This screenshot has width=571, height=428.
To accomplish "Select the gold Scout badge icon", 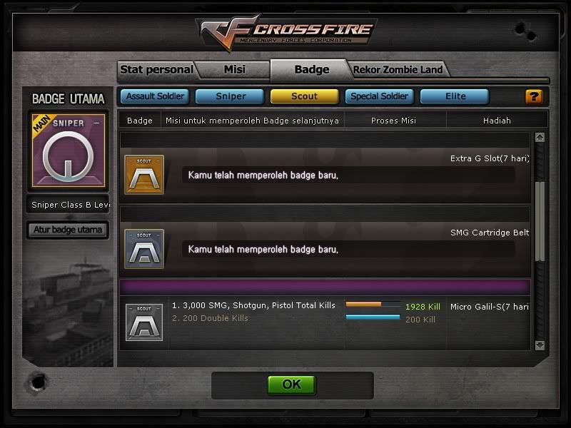I will point(144,175).
